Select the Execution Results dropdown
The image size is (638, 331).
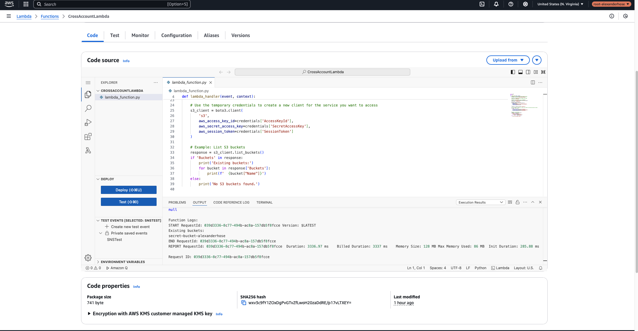click(x=480, y=202)
